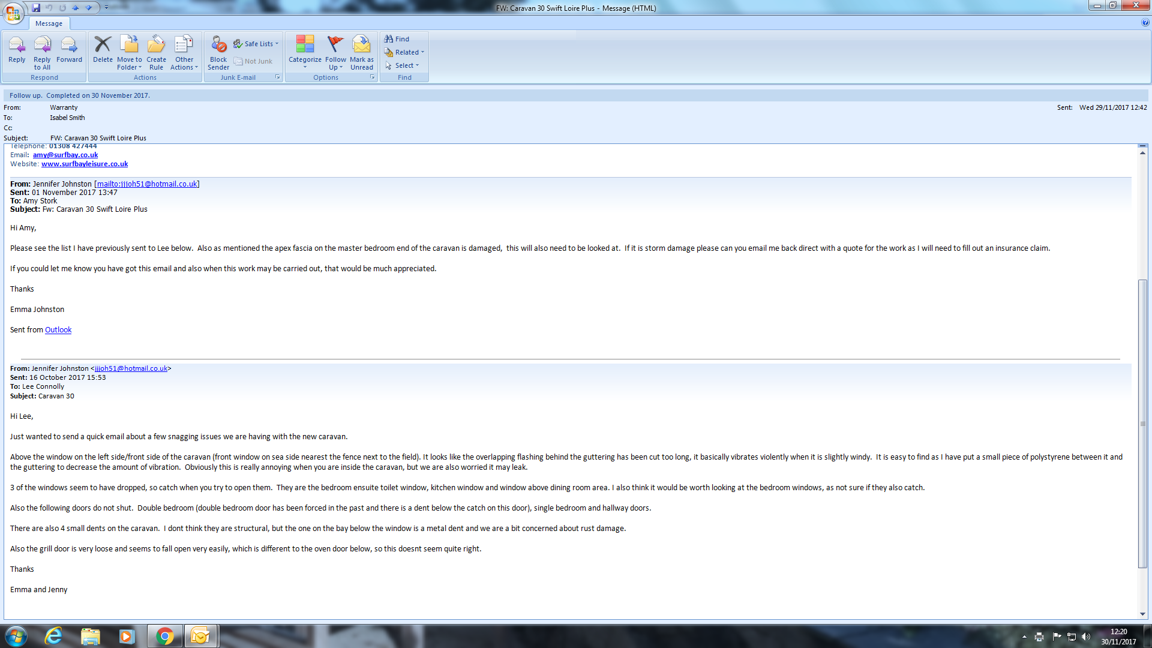This screenshot has height=648, width=1152.
Task: Open the Categorize color menu
Action: (305, 50)
